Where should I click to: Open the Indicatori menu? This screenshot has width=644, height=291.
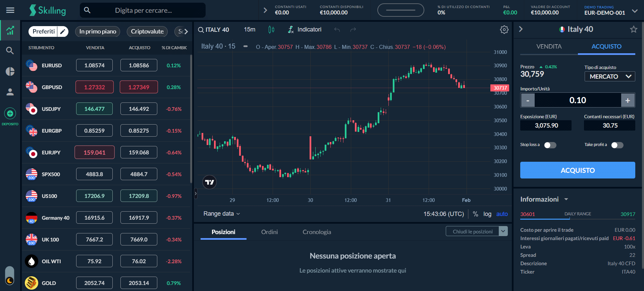coord(305,30)
